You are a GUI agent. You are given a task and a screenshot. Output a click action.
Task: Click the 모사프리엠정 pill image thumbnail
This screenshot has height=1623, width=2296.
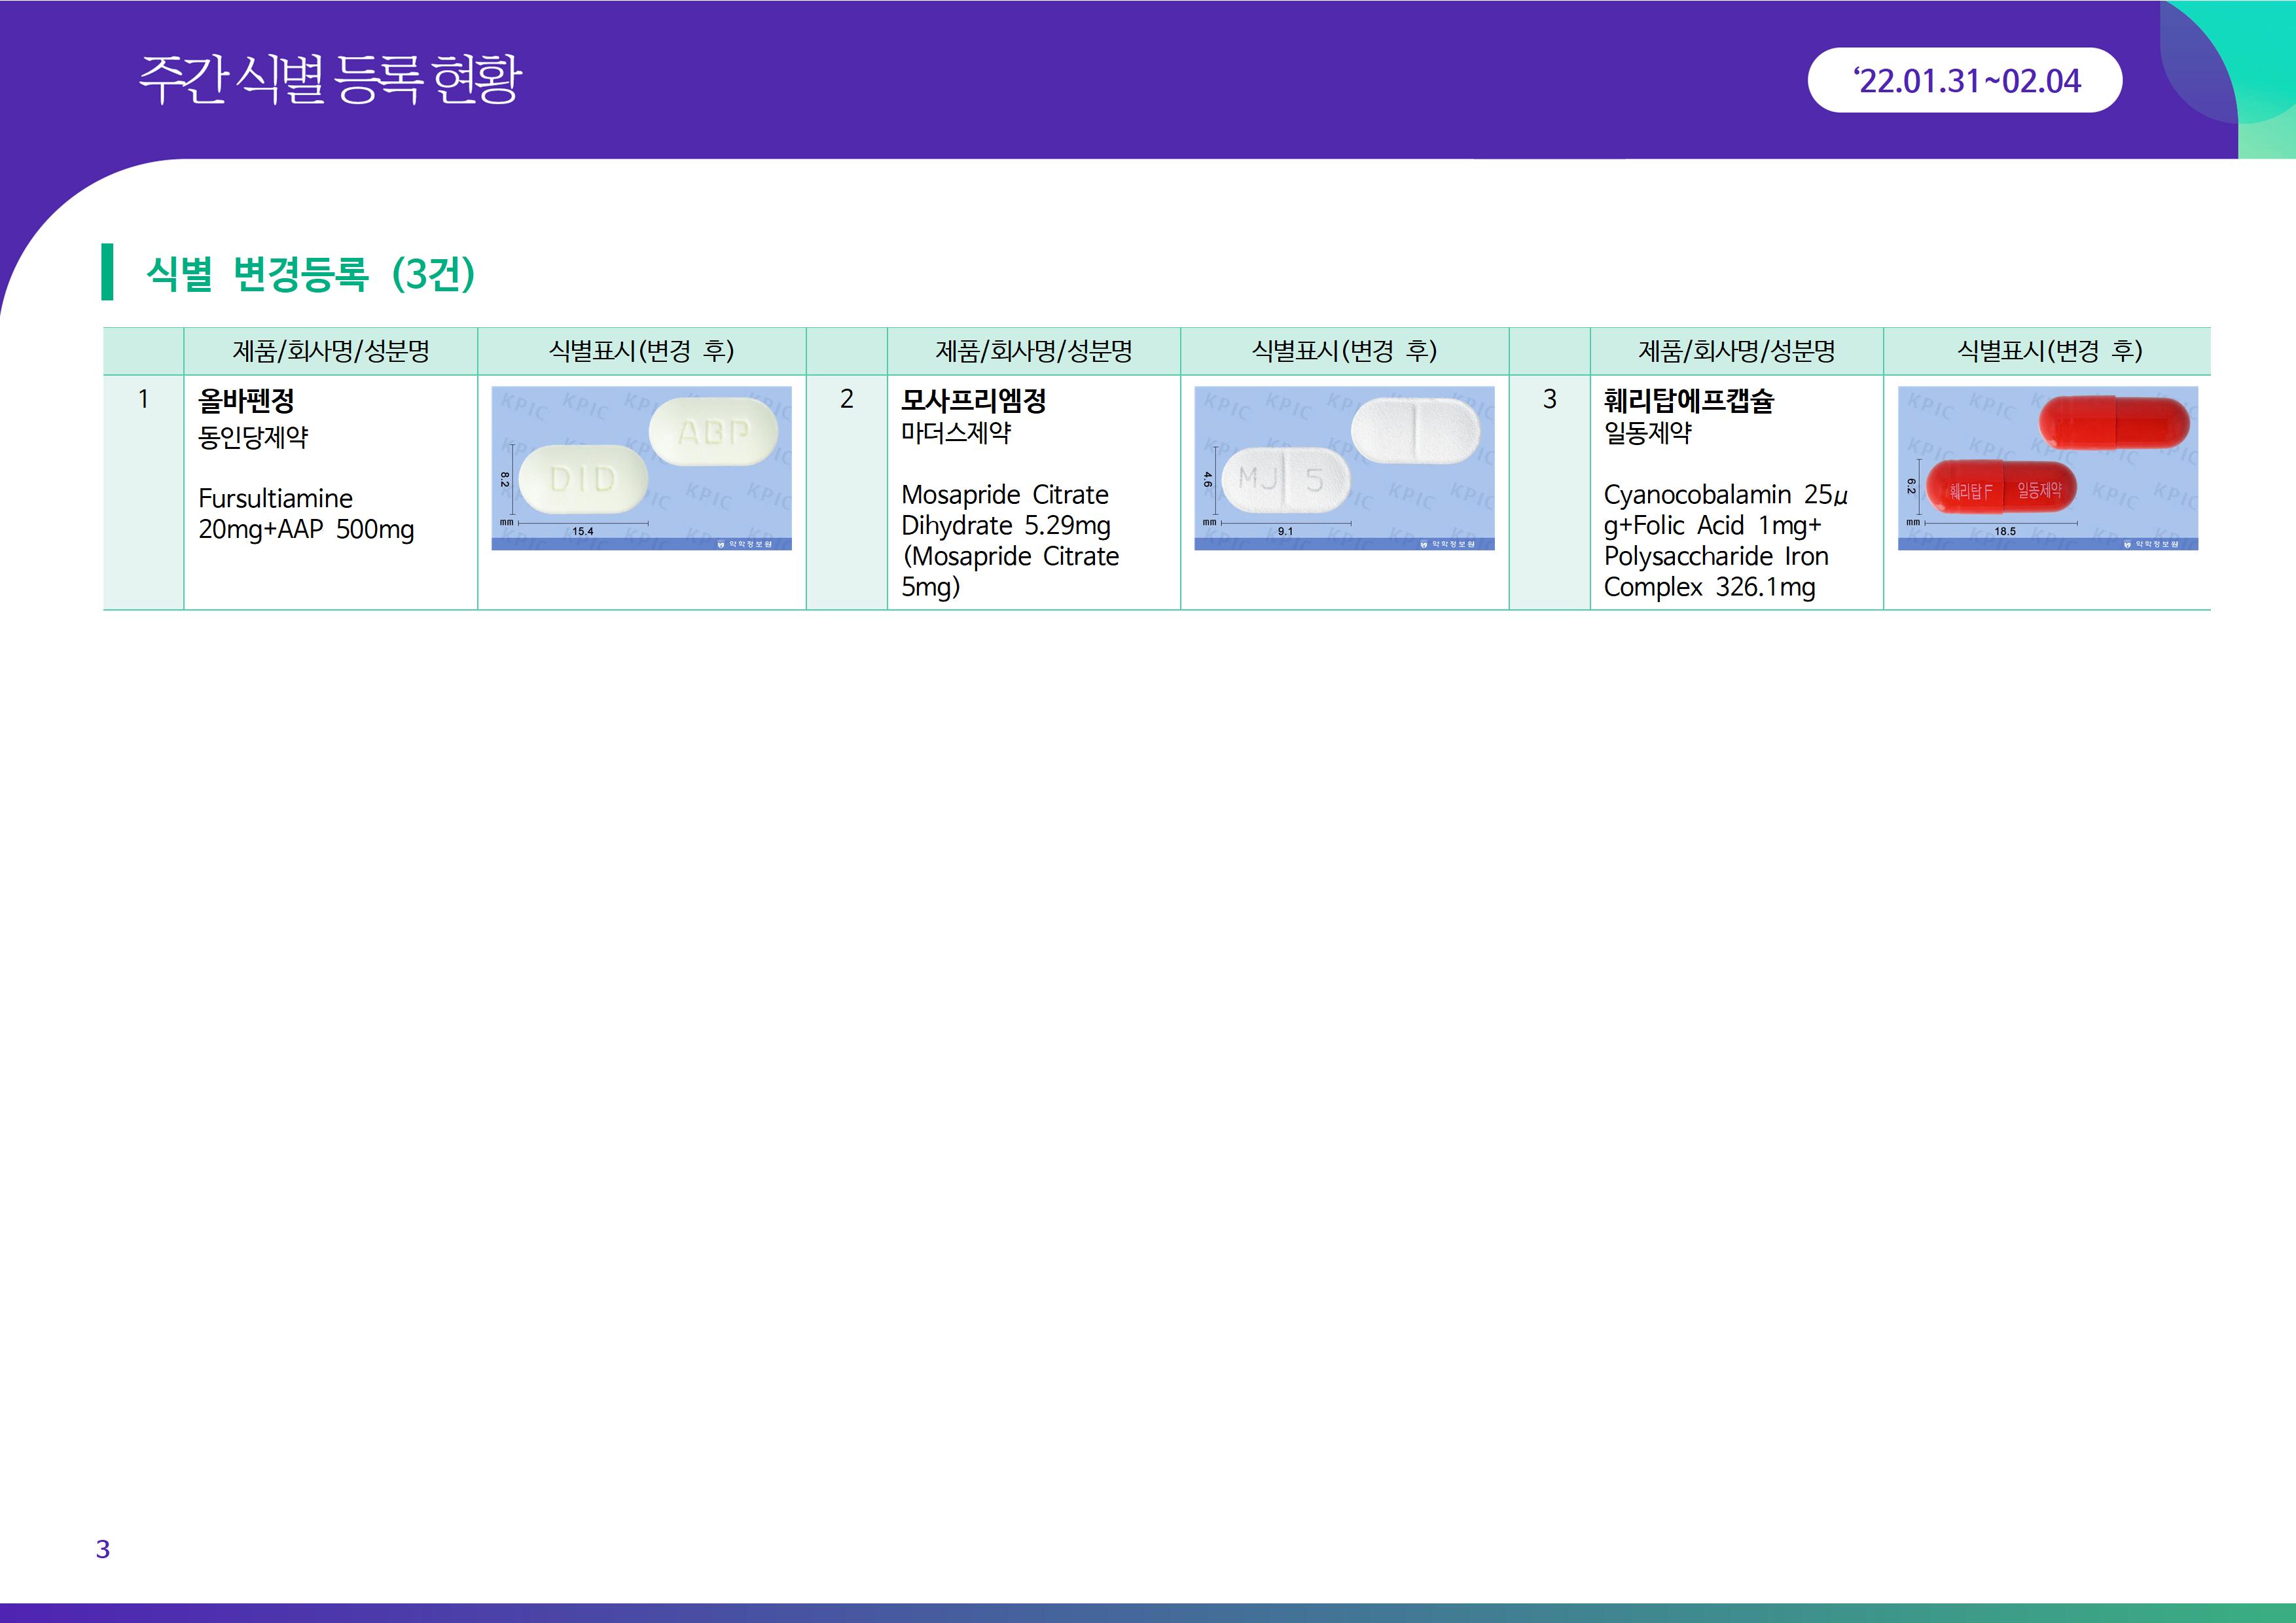[1344, 468]
